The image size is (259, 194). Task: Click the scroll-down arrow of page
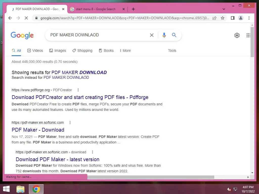click(252, 173)
